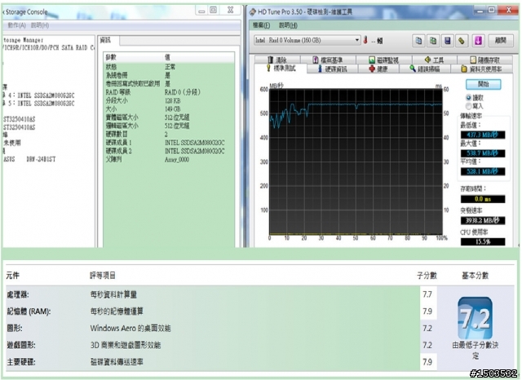Screen dimensions: 522x380
Task: Click the minimum rate 437.3 MB/秒 field
Action: pyautogui.click(x=482, y=135)
